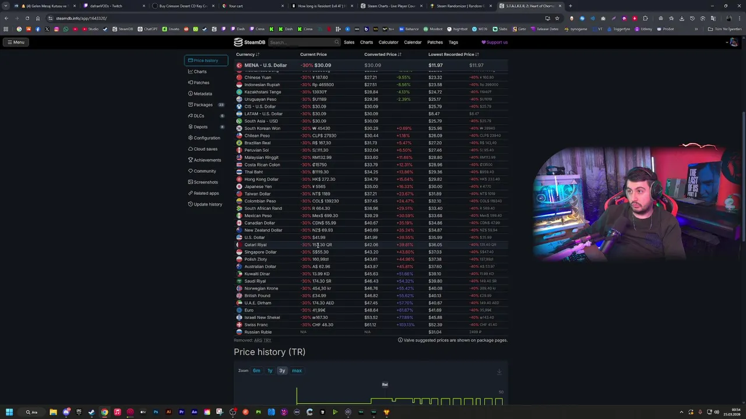Click the chart download icon

pos(499,371)
